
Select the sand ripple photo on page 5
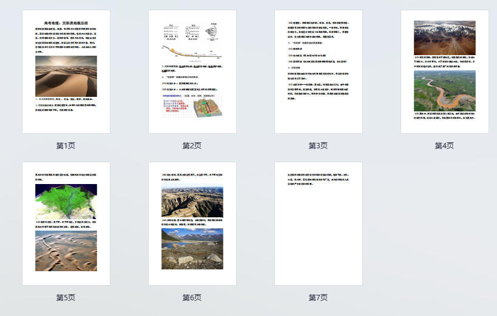coord(66,251)
